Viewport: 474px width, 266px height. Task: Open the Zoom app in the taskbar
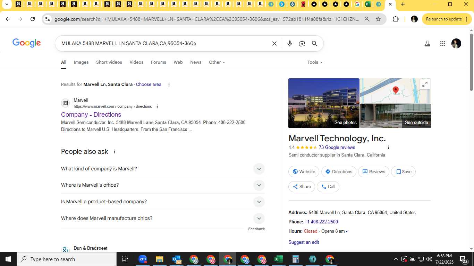143,259
